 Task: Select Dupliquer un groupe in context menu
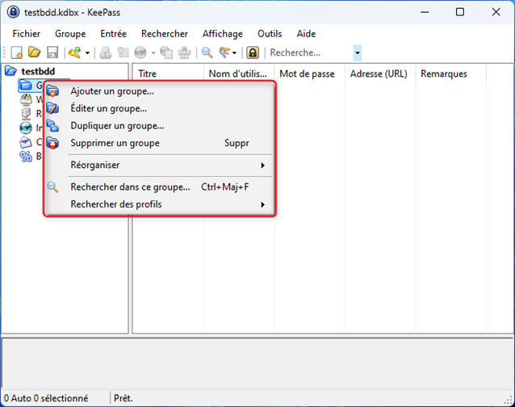click(x=160, y=125)
